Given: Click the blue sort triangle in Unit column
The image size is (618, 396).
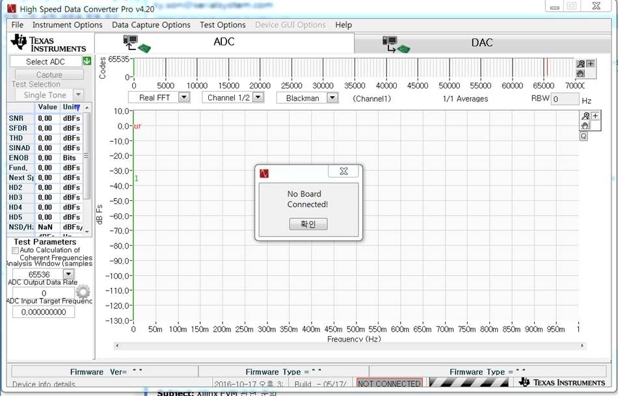Looking at the screenshot, I should 77,107.
